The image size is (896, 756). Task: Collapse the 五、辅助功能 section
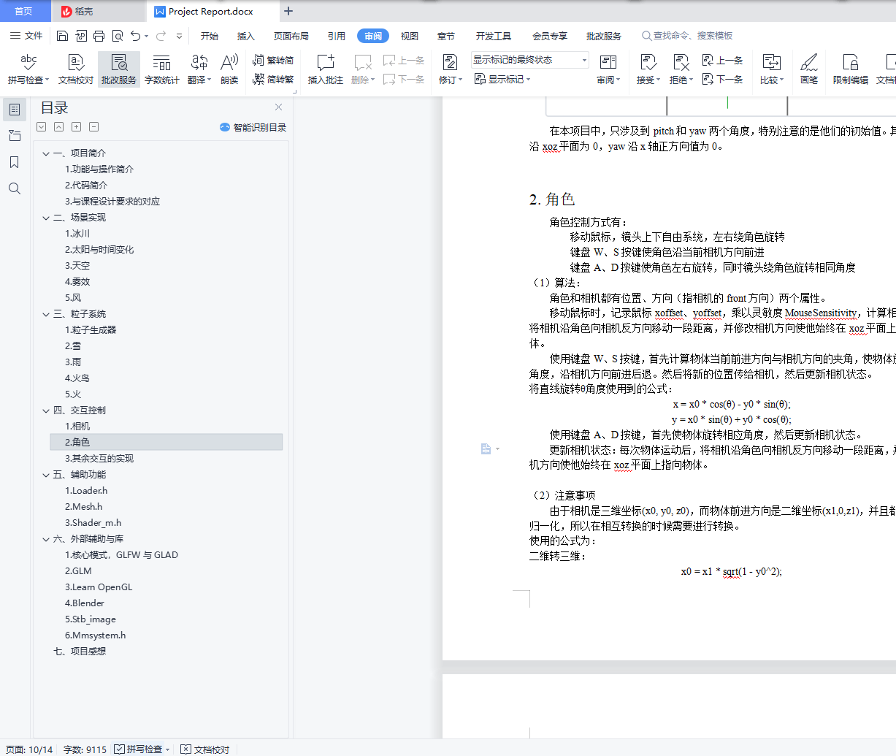pyautogui.click(x=46, y=475)
